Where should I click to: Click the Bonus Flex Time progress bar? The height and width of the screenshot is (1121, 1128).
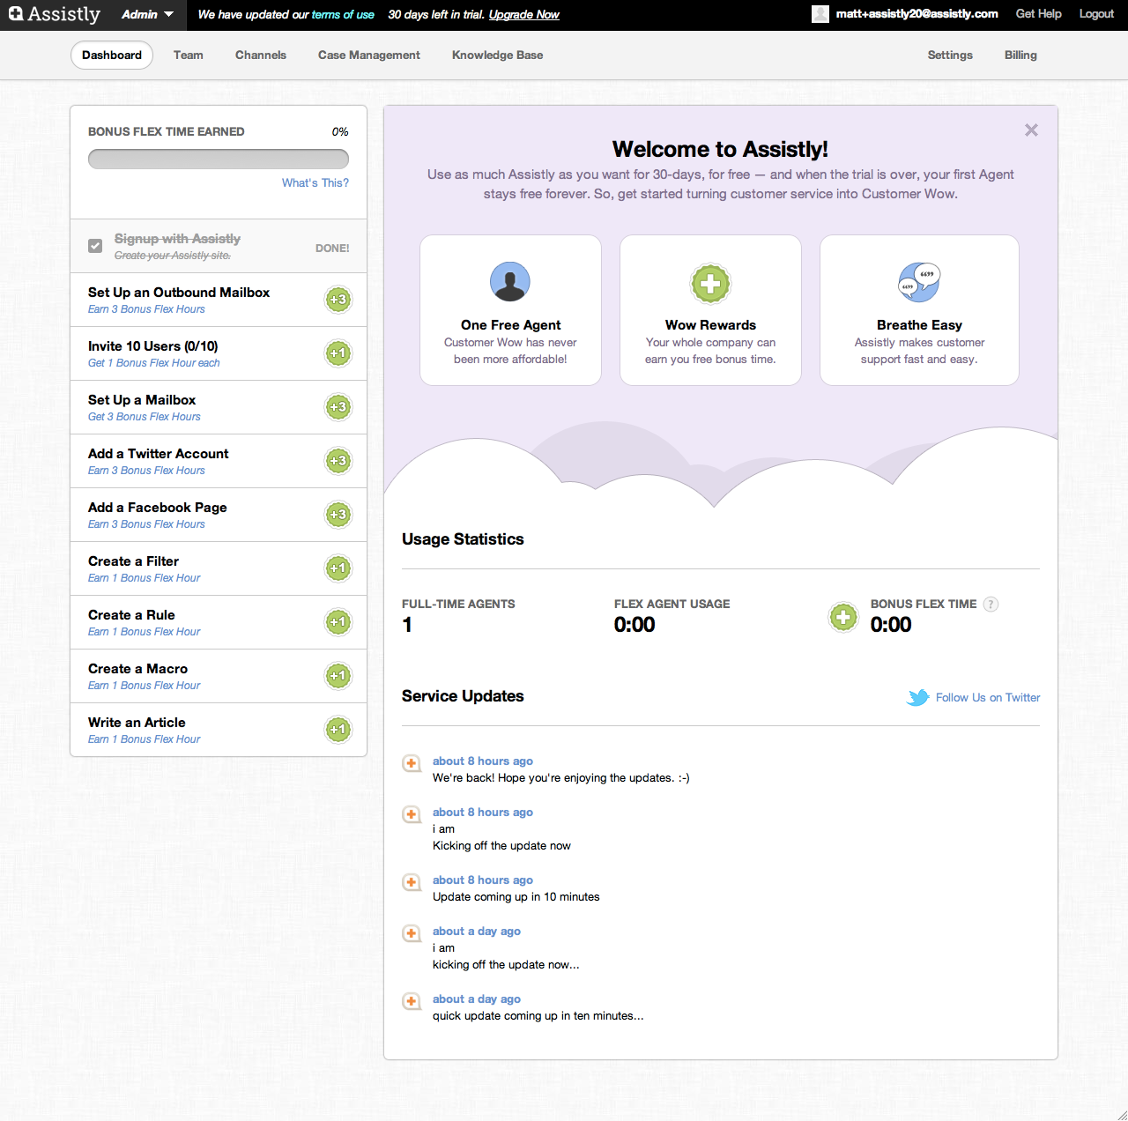(218, 159)
